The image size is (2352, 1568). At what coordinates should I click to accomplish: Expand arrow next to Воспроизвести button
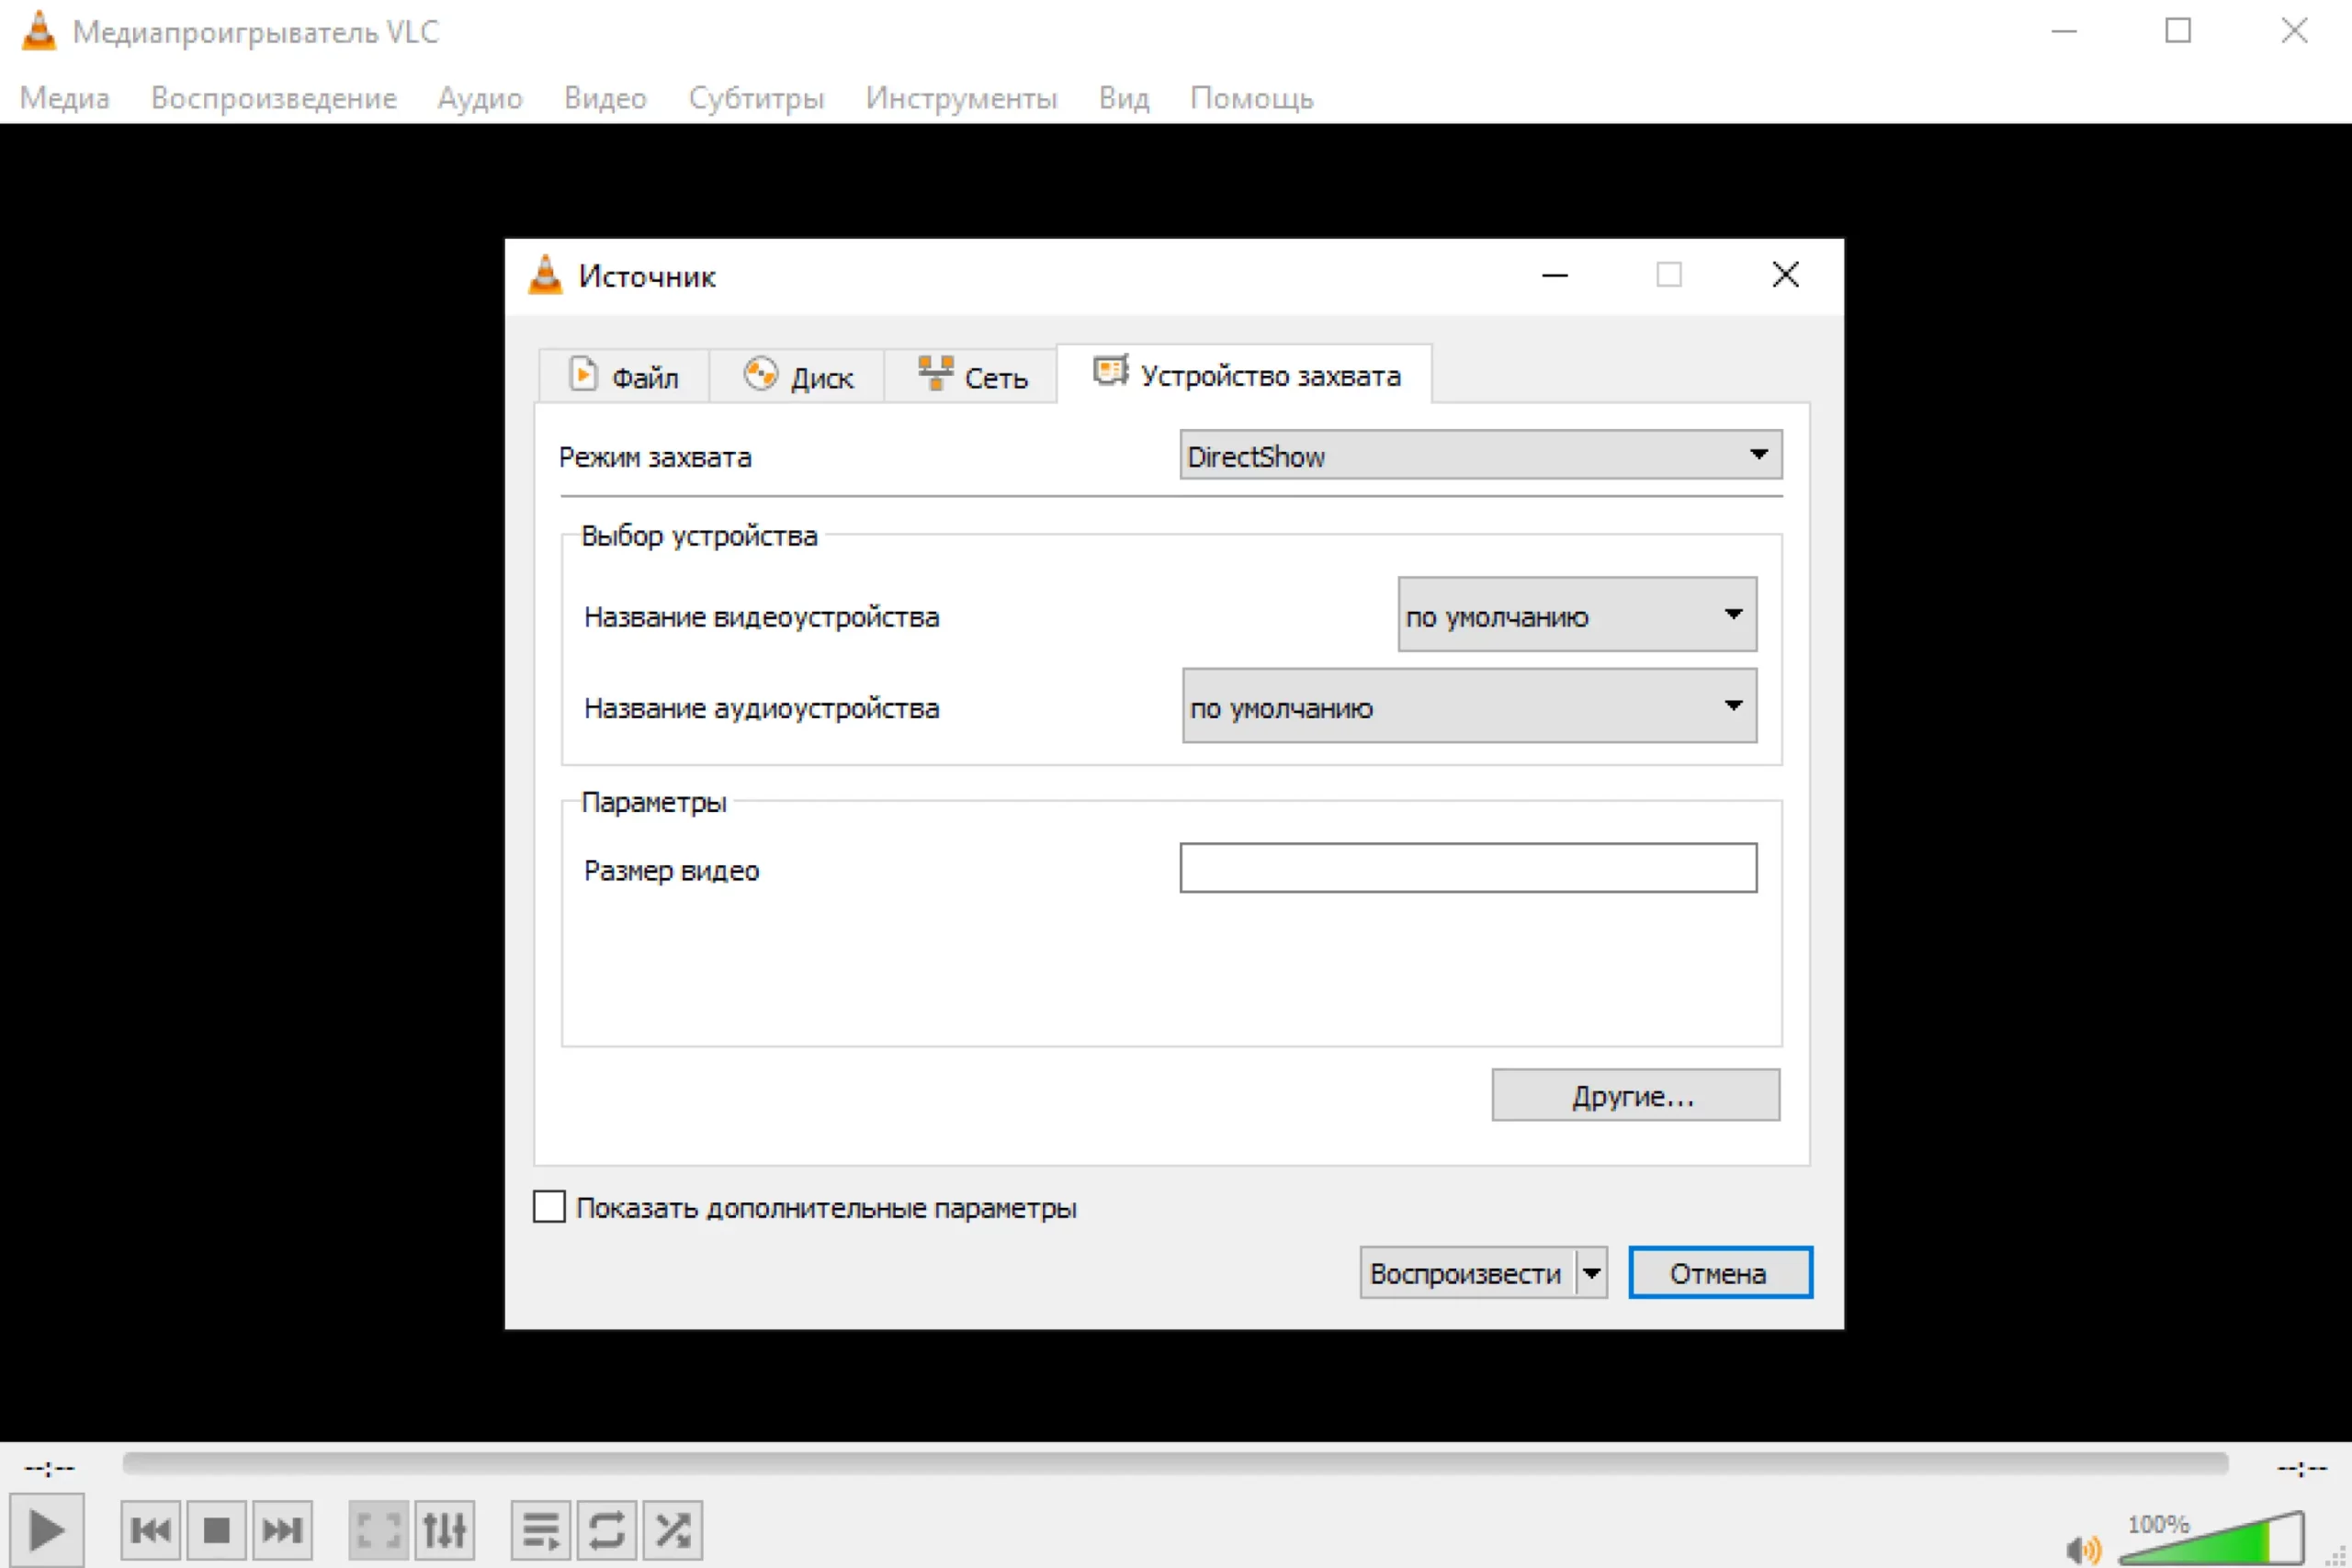click(x=1591, y=1273)
